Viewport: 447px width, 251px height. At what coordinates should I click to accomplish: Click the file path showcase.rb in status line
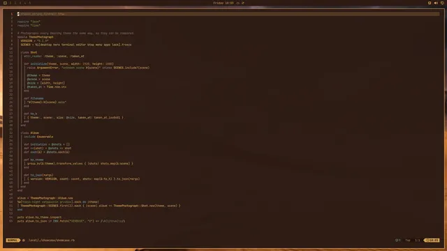[x=51, y=240]
